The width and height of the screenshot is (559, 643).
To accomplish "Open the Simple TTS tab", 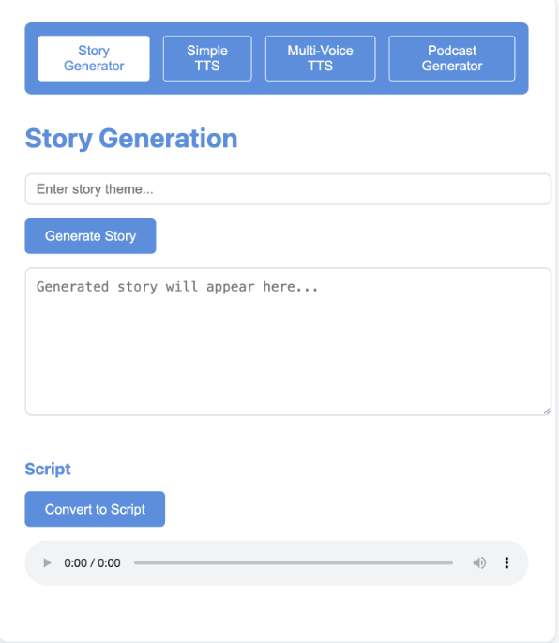I will click(207, 58).
